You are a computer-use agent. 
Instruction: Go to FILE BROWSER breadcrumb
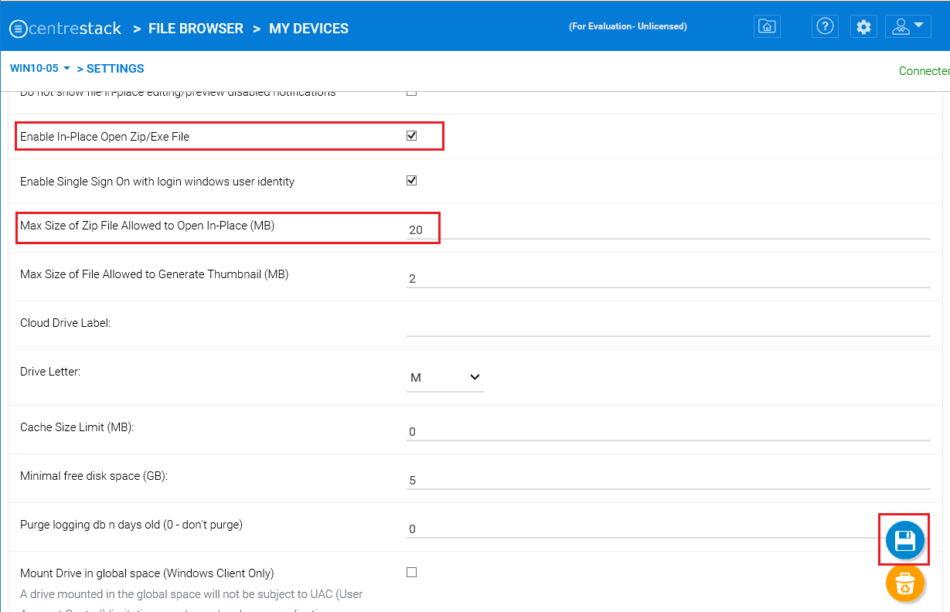[196, 29]
